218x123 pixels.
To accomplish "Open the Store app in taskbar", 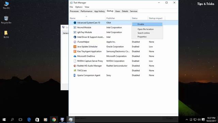I will point(37,120).
